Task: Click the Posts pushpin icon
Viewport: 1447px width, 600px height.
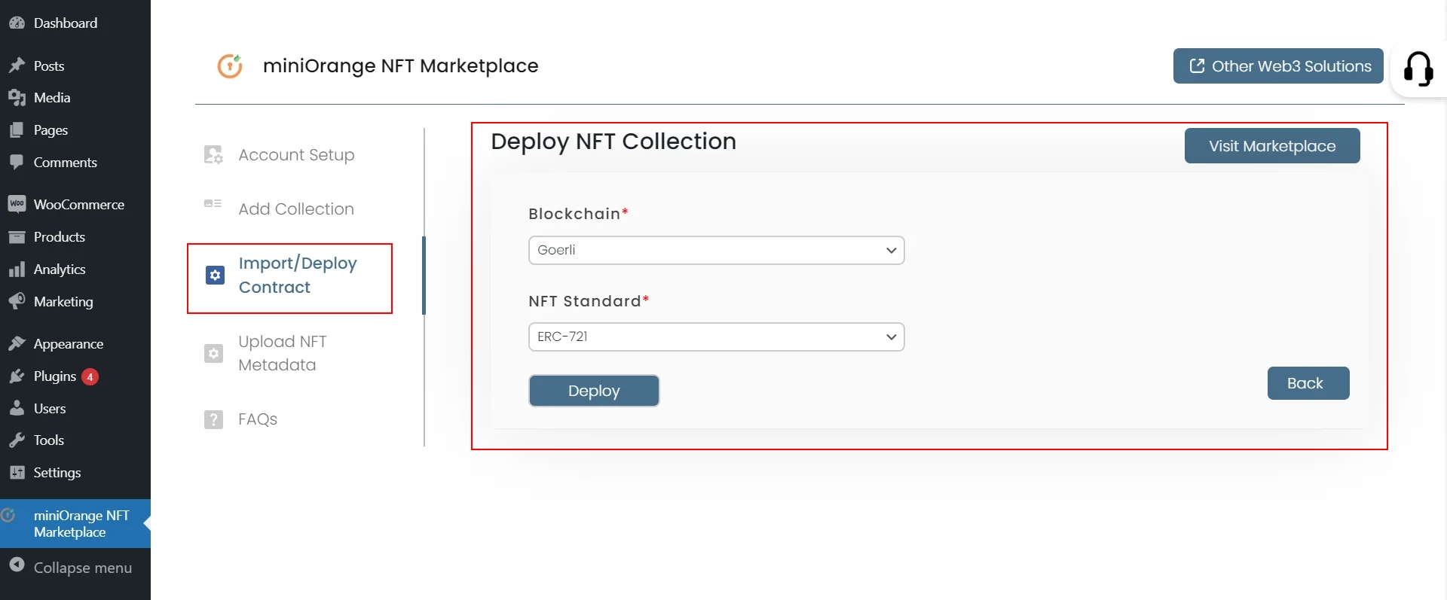Action: click(x=17, y=65)
